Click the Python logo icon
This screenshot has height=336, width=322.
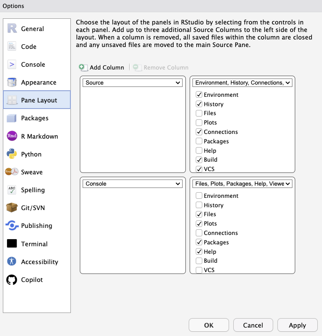click(x=12, y=154)
